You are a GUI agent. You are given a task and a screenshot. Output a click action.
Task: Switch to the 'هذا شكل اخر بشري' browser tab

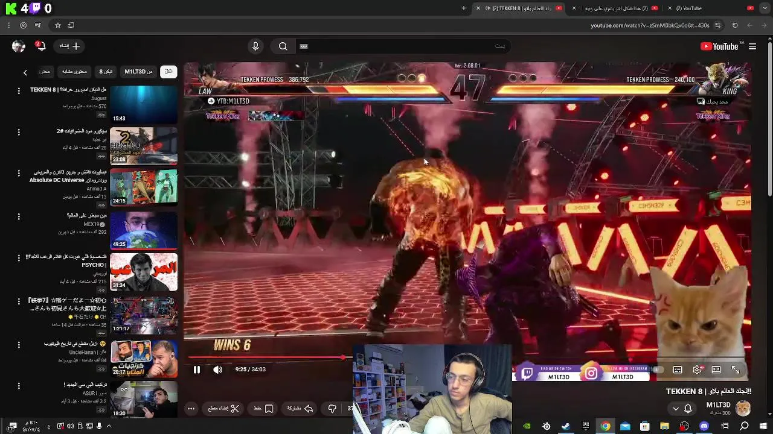pos(615,8)
